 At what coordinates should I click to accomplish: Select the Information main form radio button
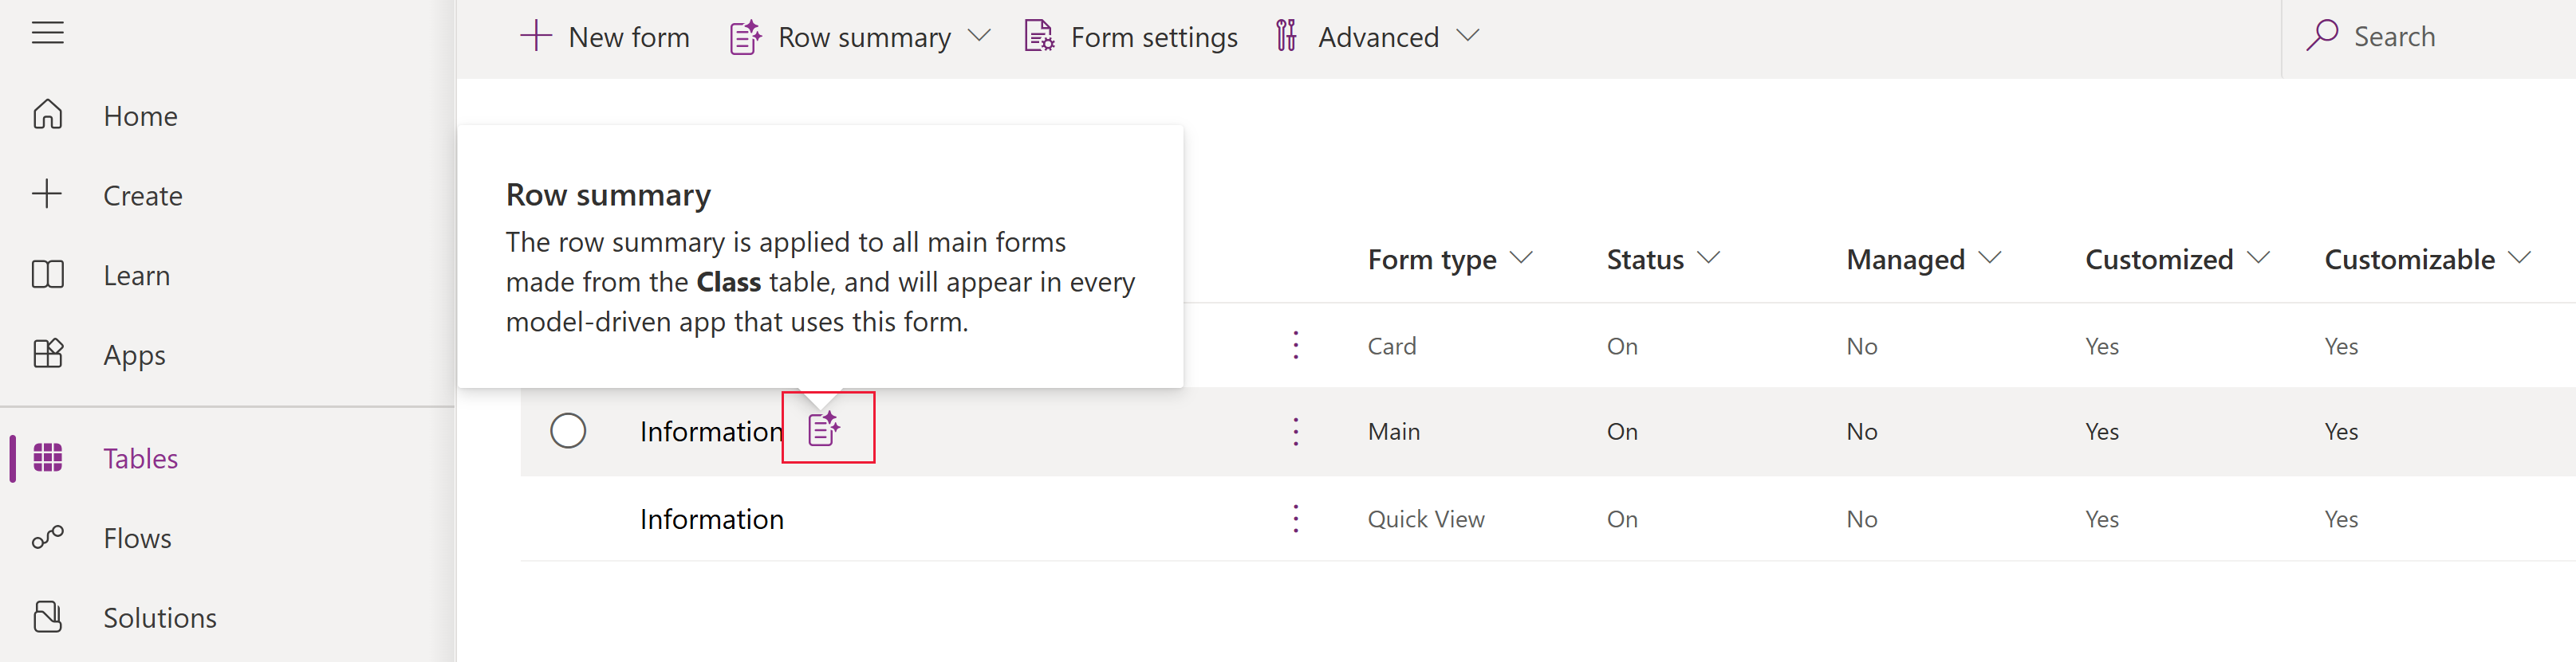pyautogui.click(x=568, y=430)
